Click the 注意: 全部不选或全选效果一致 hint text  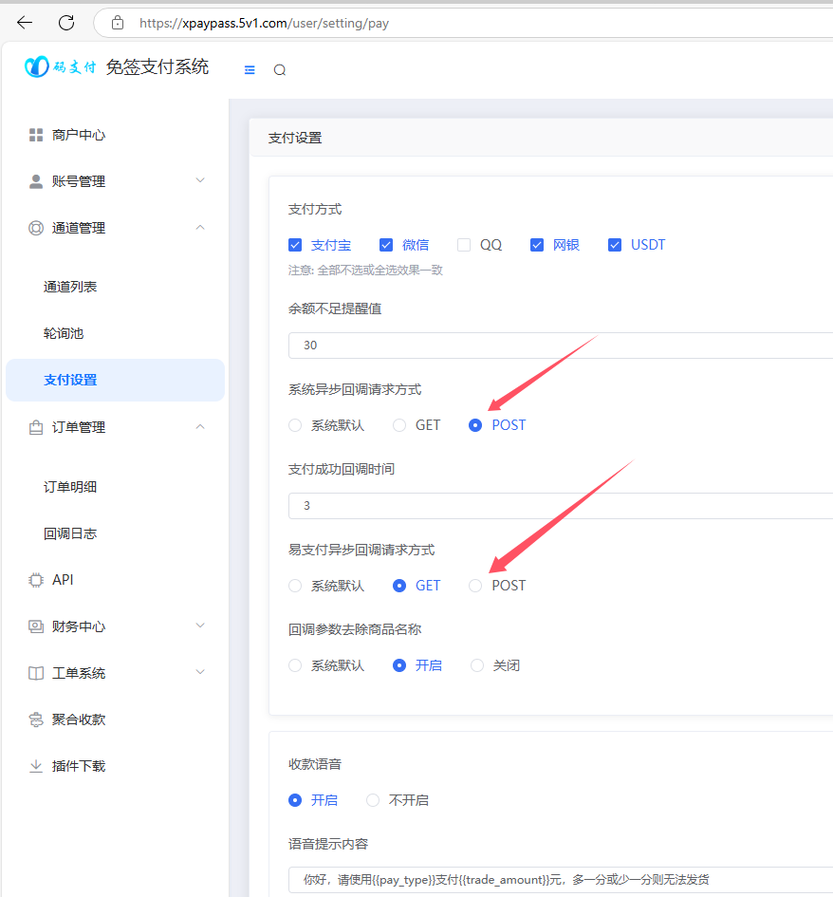[366, 270]
